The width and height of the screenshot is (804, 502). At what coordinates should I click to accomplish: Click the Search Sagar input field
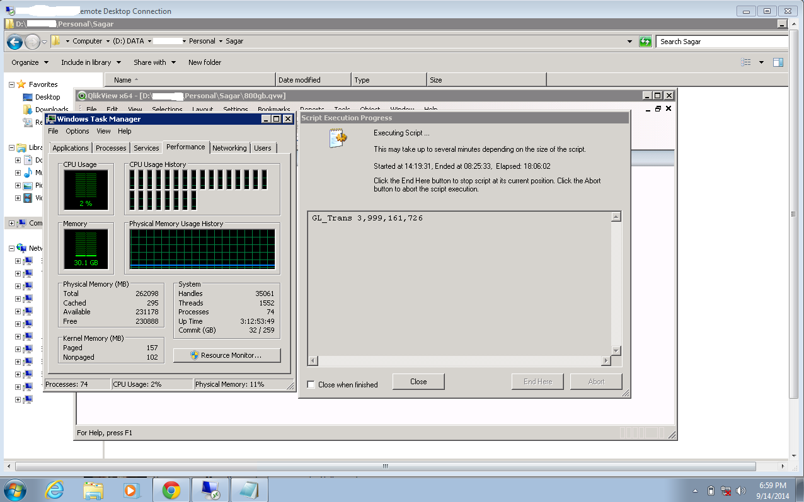pyautogui.click(x=721, y=42)
